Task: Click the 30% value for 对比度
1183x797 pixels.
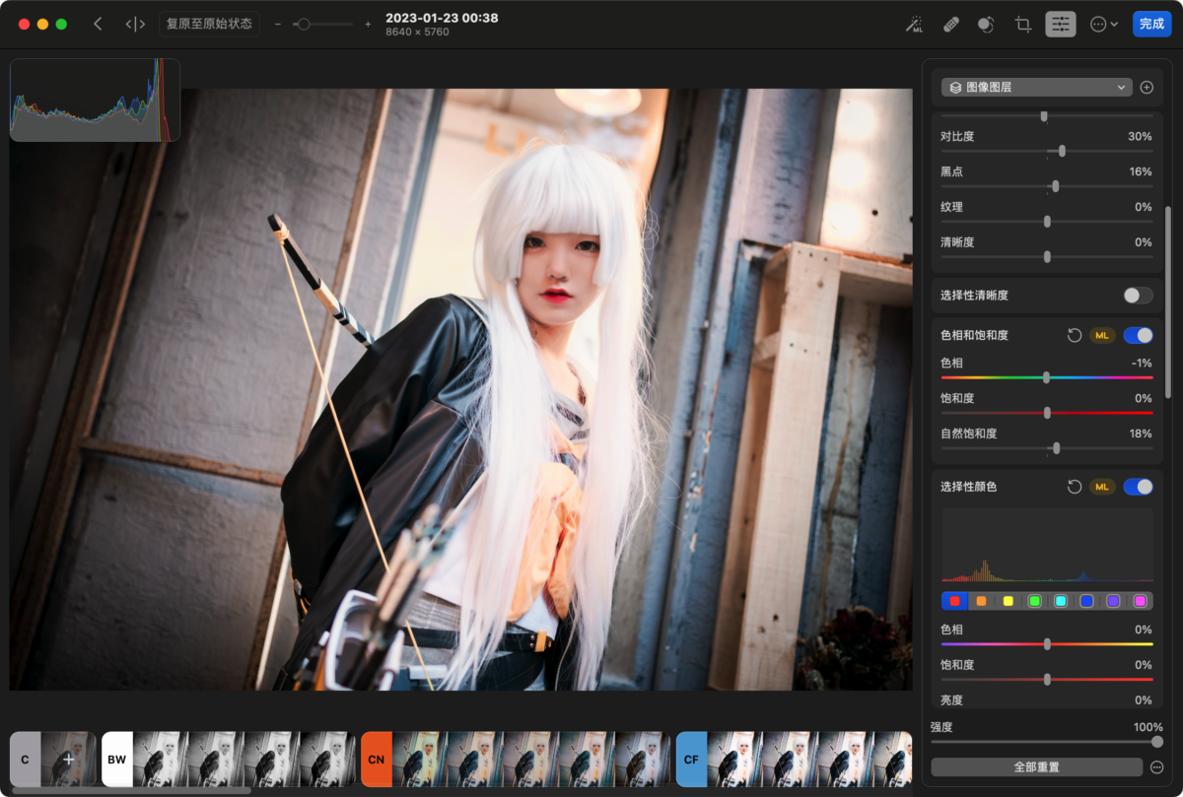Action: 1140,136
